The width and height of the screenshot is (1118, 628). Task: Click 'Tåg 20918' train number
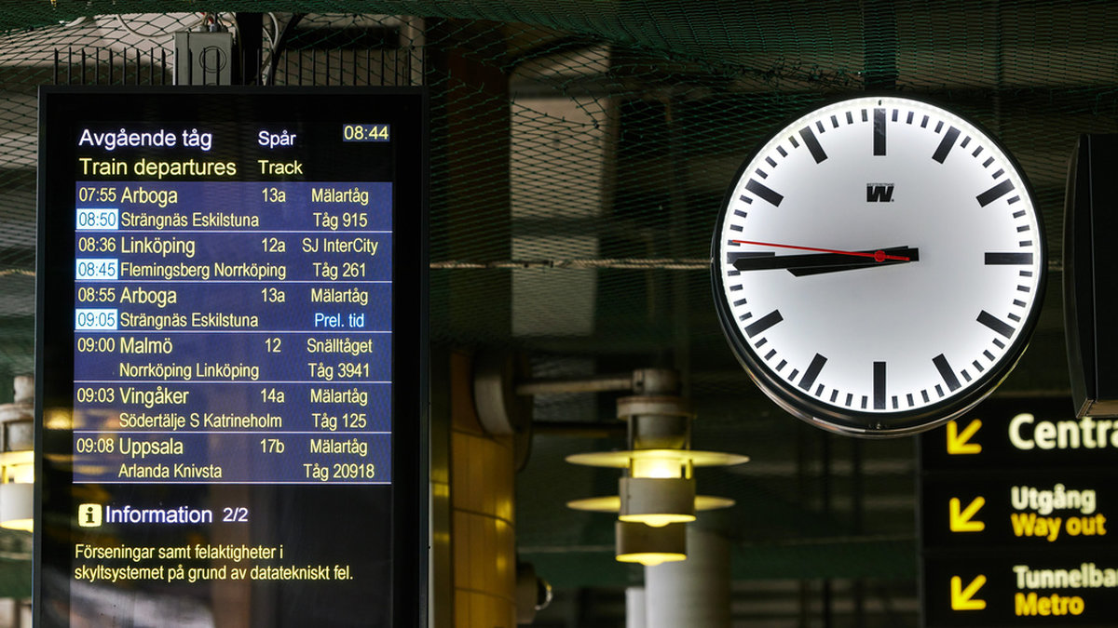(339, 471)
